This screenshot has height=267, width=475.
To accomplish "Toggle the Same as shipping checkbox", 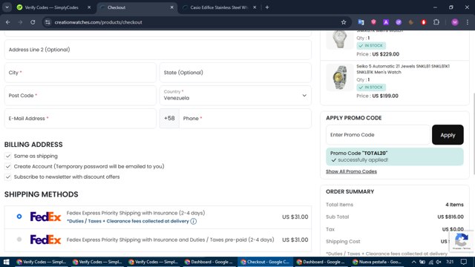I will click(x=8, y=156).
